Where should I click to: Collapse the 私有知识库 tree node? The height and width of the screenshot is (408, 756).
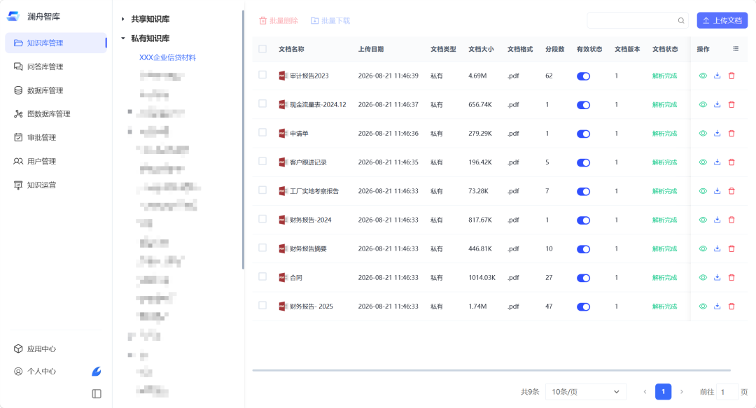[123, 38]
